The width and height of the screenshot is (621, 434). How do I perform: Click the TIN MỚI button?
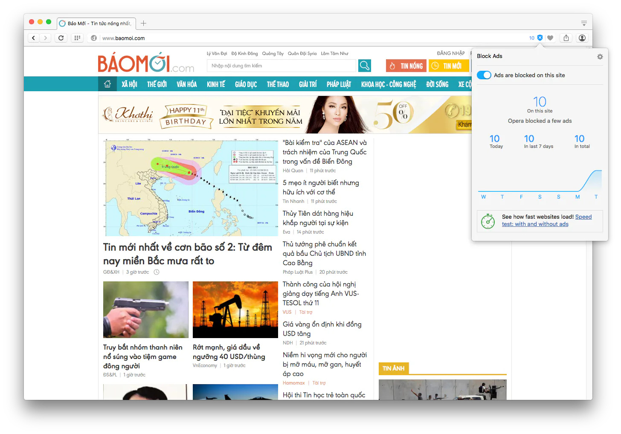pos(449,66)
